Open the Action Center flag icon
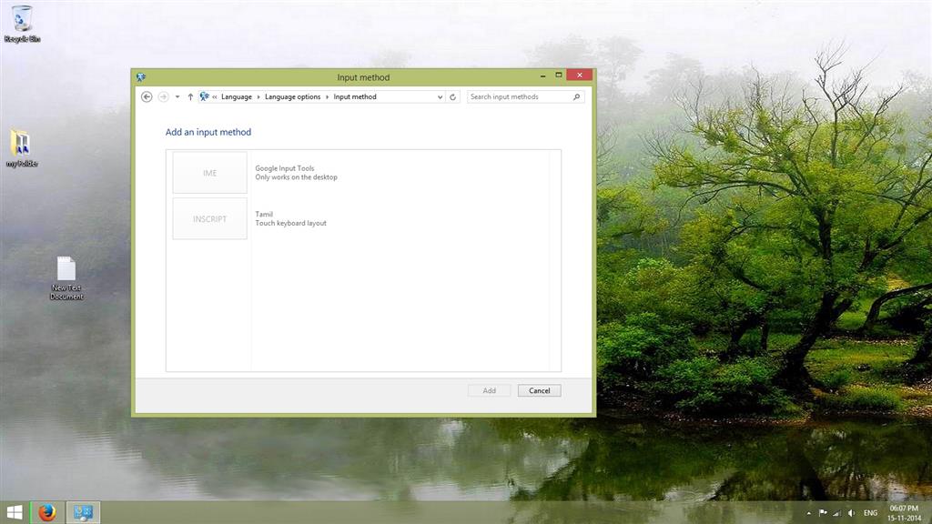 tap(824, 512)
